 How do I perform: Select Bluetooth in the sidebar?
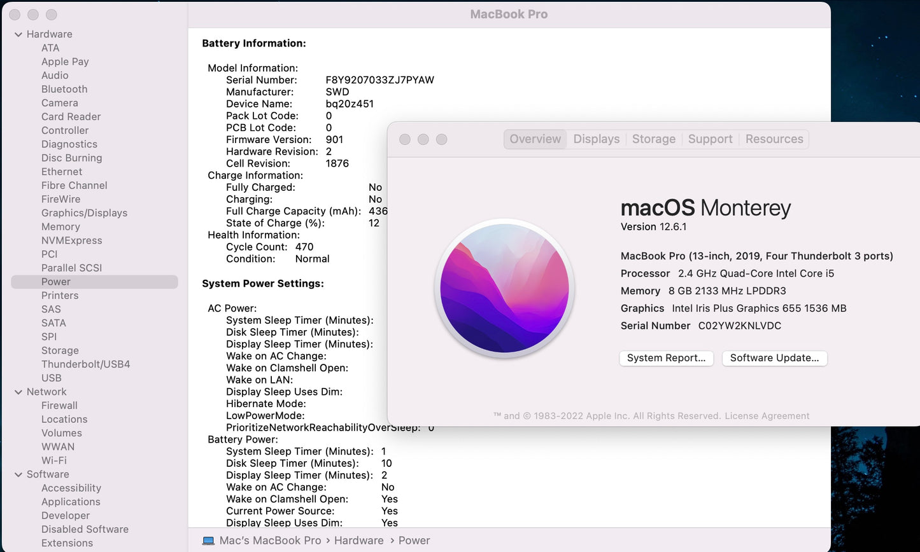tap(64, 89)
